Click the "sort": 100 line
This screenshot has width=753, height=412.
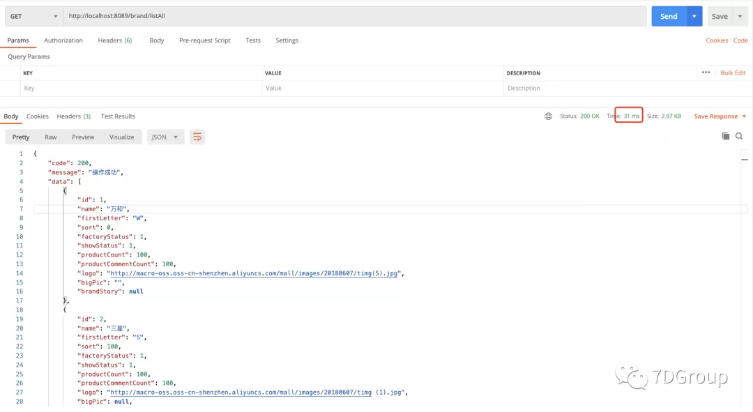click(x=99, y=346)
